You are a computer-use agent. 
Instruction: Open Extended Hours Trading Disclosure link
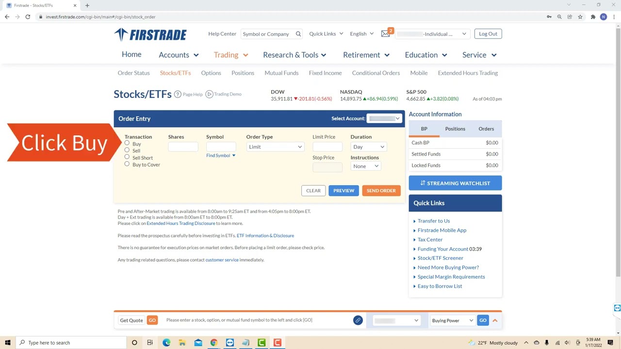(x=181, y=223)
